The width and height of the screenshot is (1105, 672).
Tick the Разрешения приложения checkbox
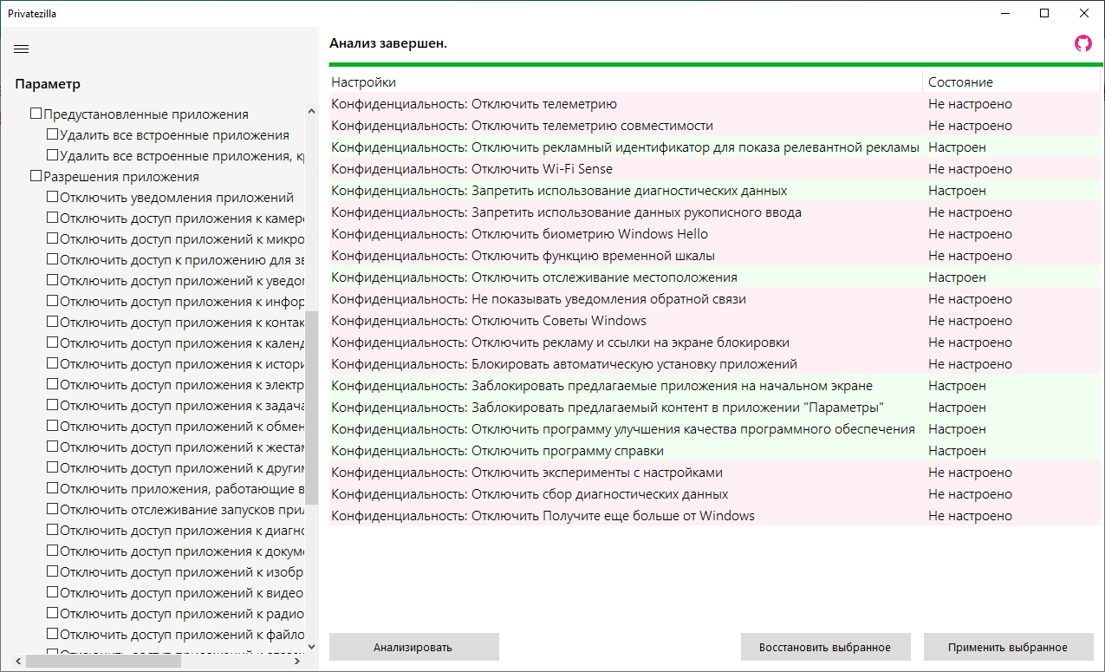tap(36, 176)
